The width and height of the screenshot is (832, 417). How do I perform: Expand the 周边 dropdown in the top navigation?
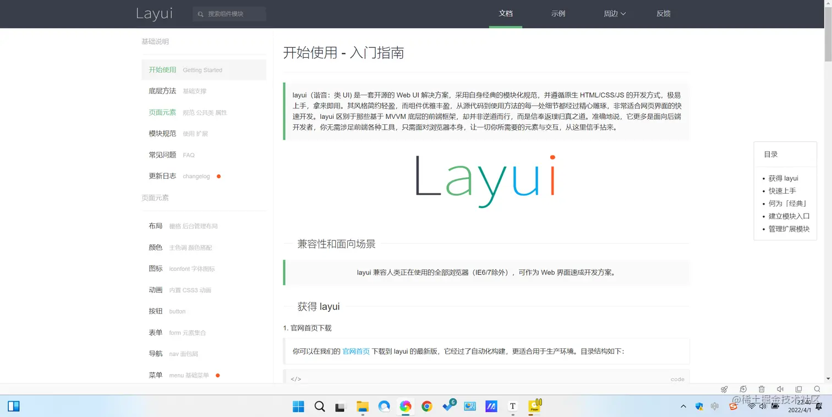click(x=615, y=14)
